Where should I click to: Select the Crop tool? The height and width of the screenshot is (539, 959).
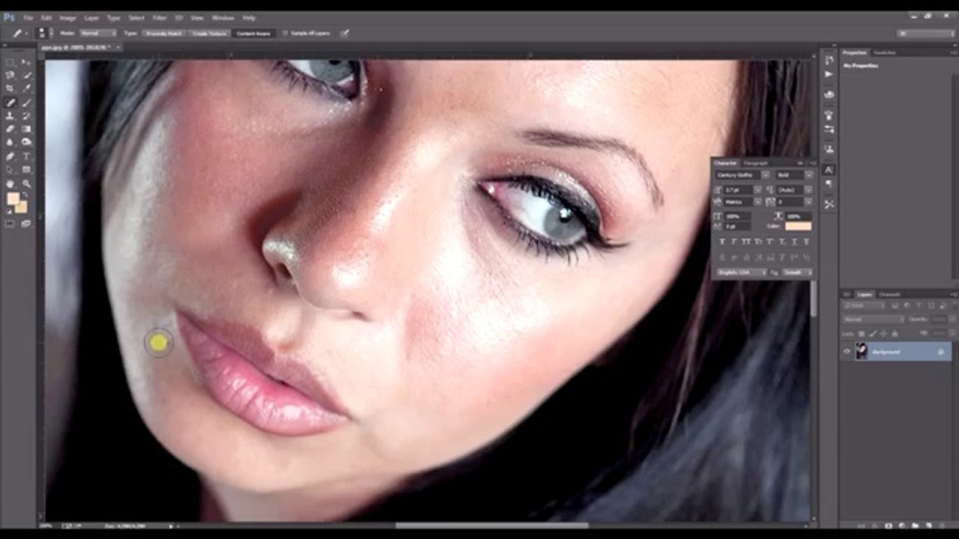[10, 89]
